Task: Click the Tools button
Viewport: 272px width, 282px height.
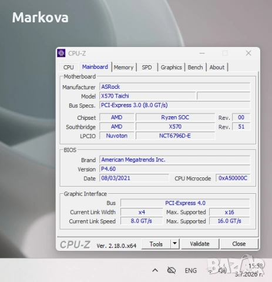Action: click(x=156, y=244)
